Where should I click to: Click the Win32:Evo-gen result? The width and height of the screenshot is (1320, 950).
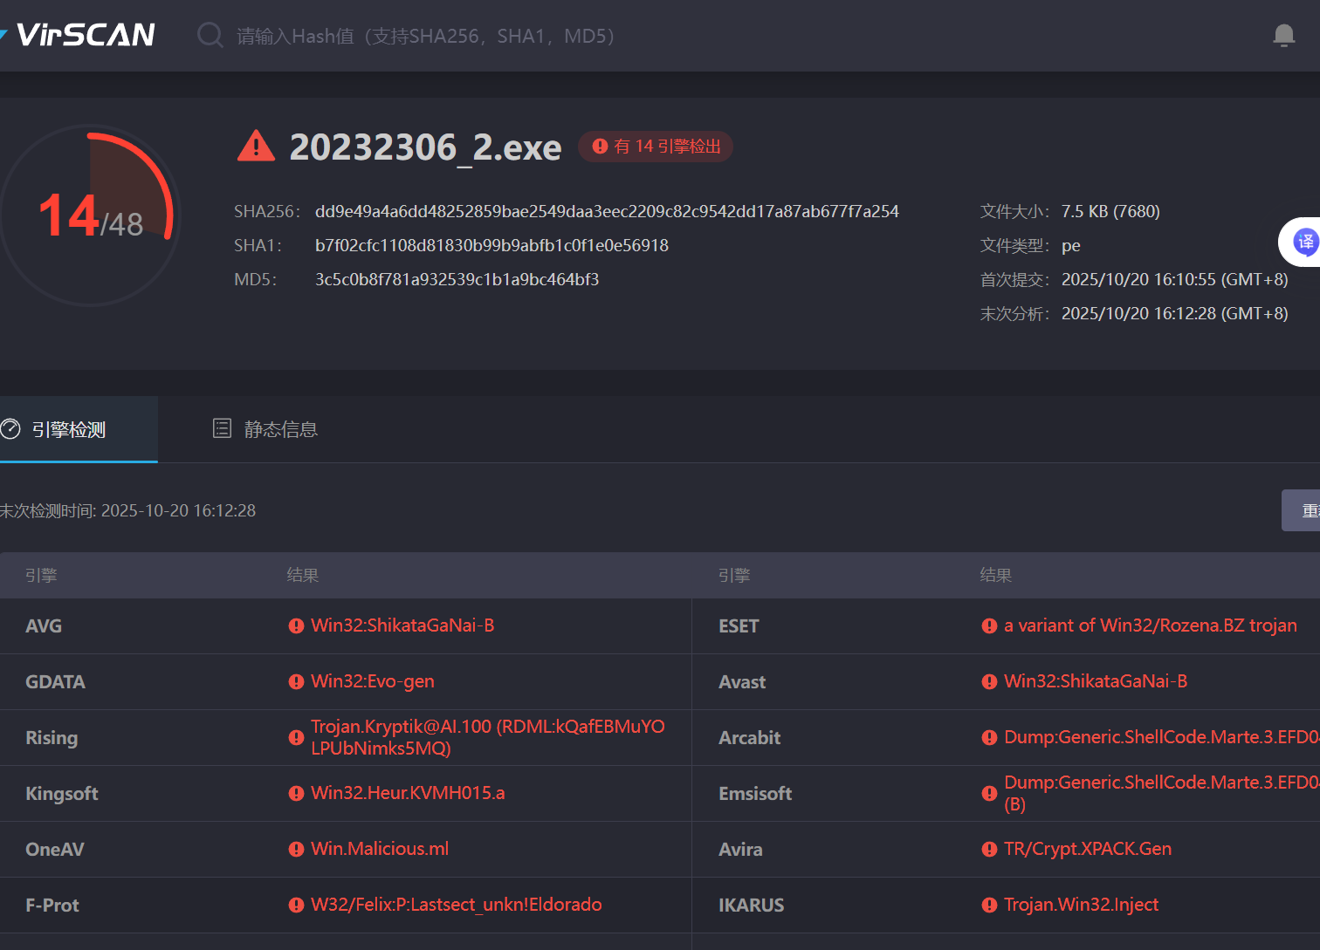pos(373,681)
